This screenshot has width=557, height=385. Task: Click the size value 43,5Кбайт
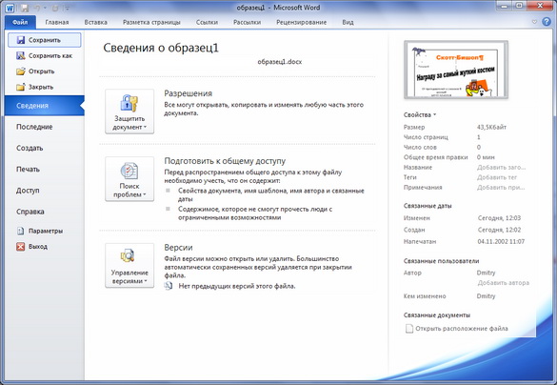point(491,127)
